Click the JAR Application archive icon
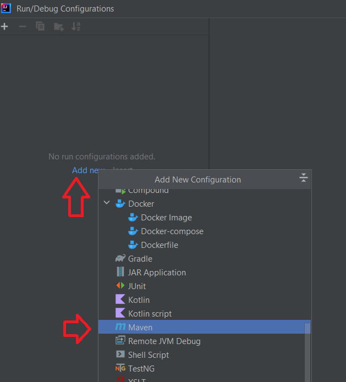This screenshot has height=382, width=346. 120,272
